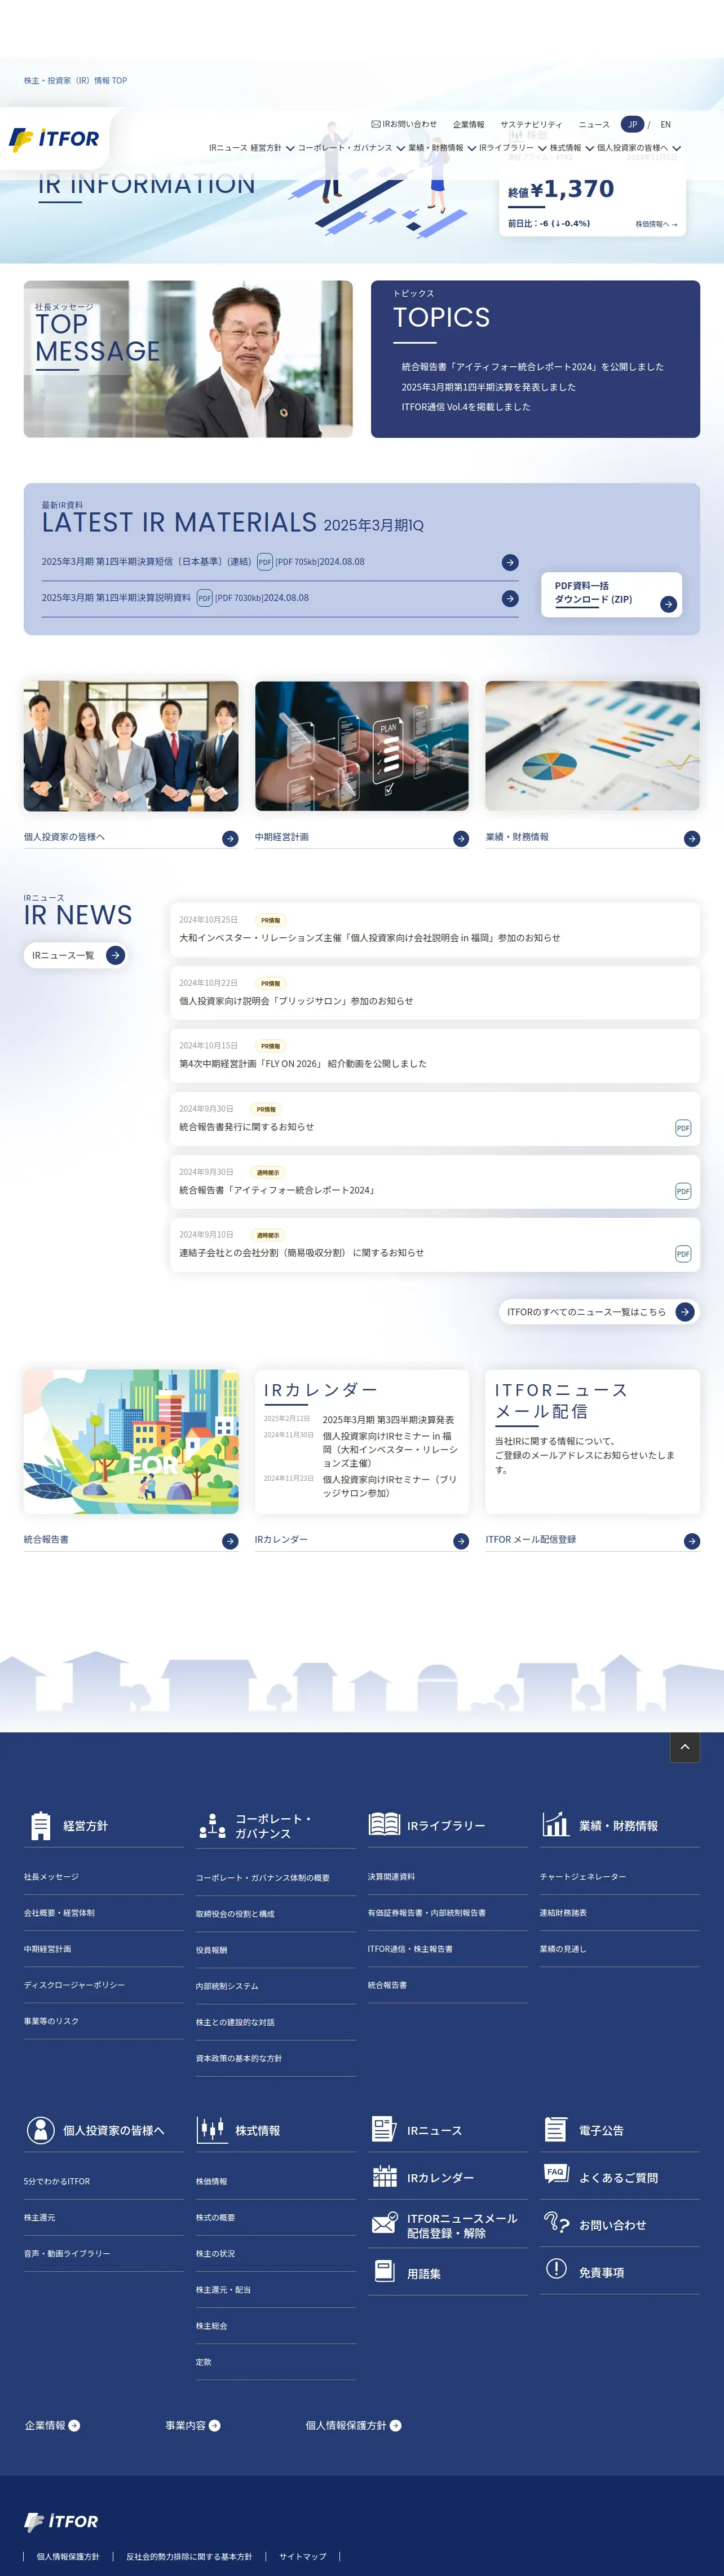Open 個人投資家の皆様へ team photo card
724x2576 pixels.
(x=131, y=746)
